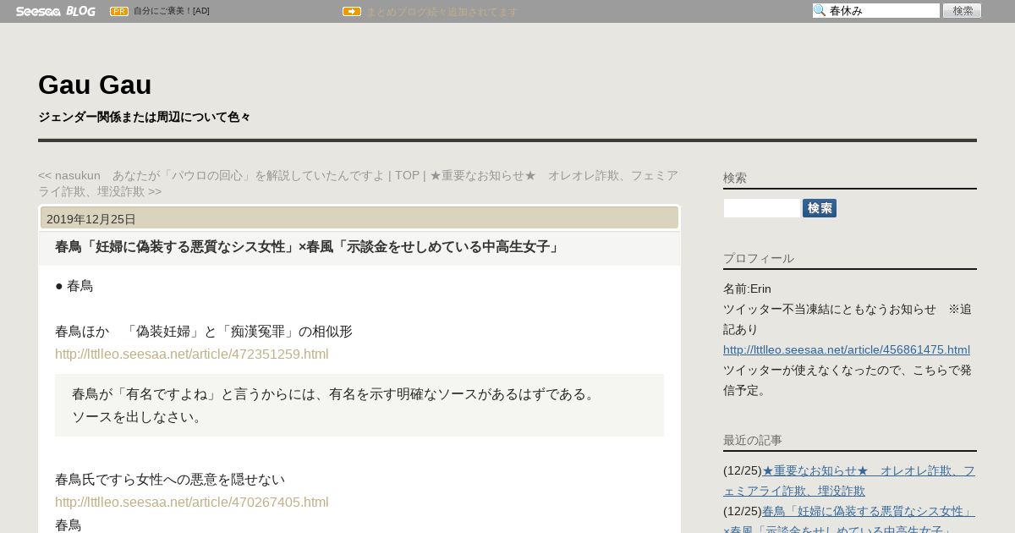Open まとめブログ続々追加されてます link
Screen dimensions: 1015x533
442,12
